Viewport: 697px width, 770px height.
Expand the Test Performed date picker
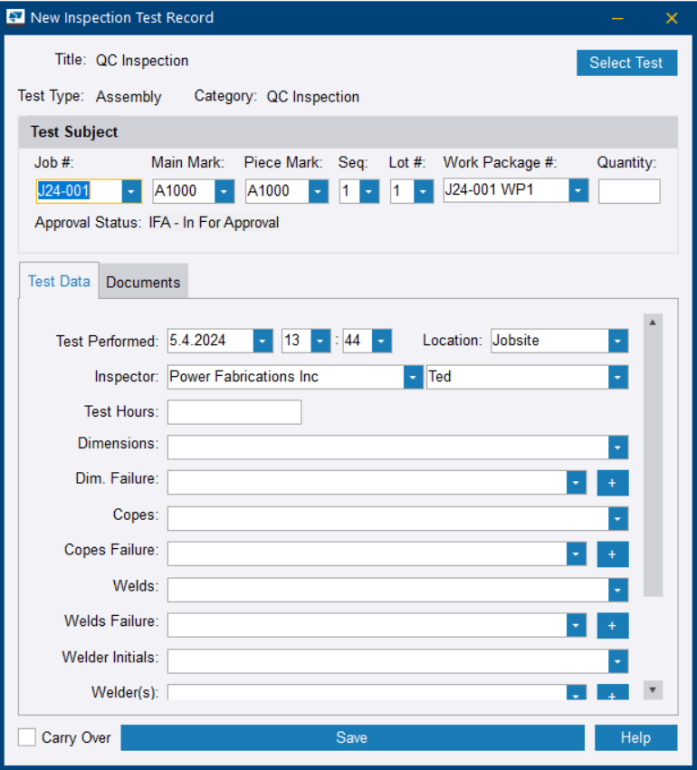(x=263, y=342)
